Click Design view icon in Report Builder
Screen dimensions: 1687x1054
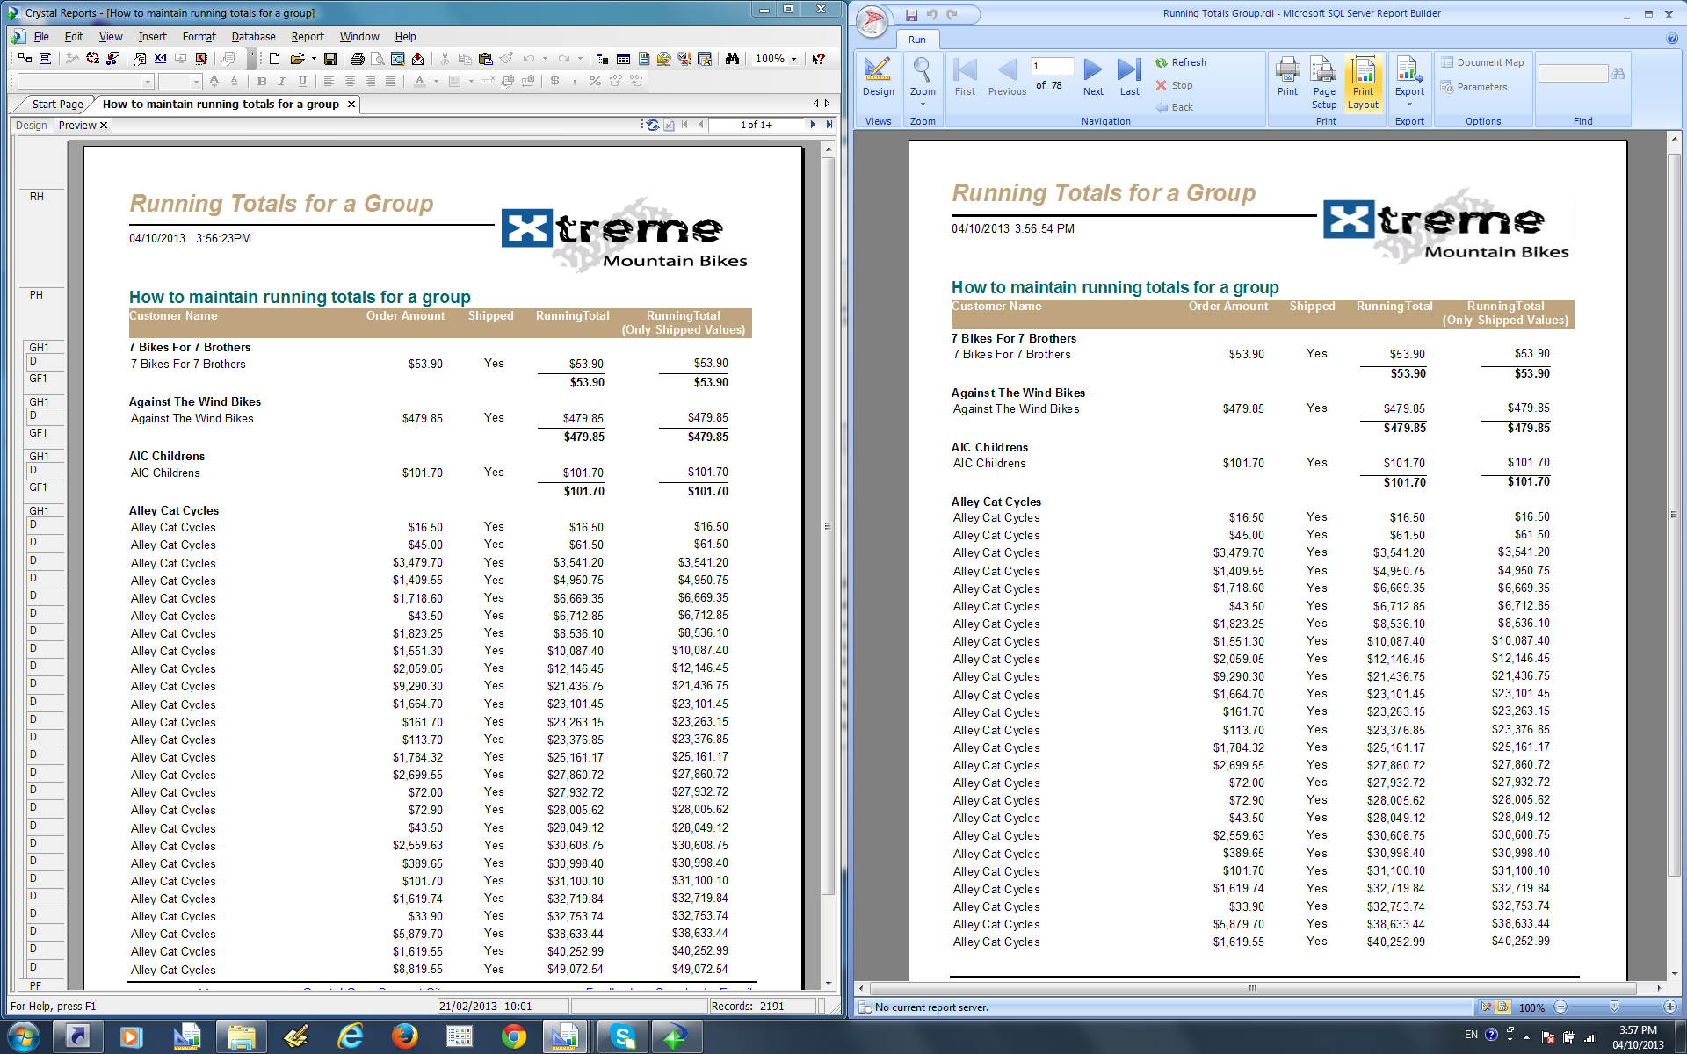pyautogui.click(x=878, y=76)
